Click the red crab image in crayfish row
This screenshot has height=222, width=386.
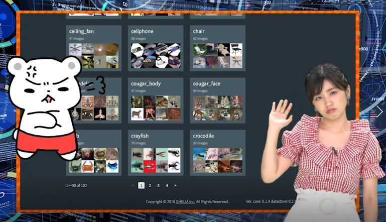[149, 166]
